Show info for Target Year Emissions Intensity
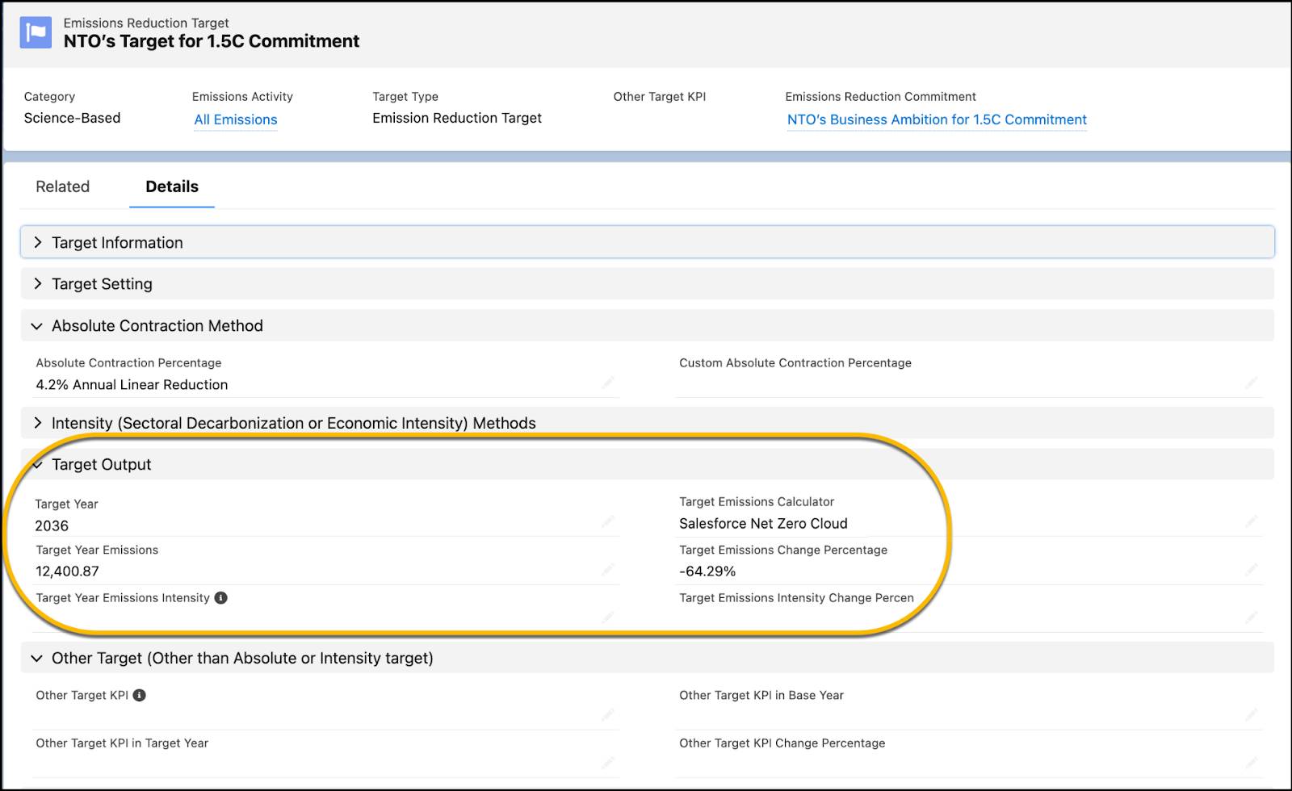1292x791 pixels. pos(220,598)
